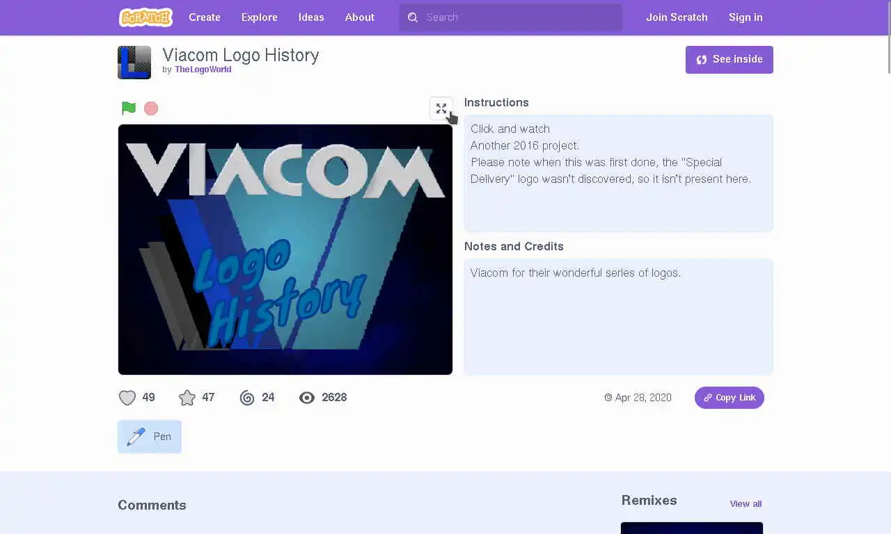Love this project with heart icon
This screenshot has width=891, height=534.
pyautogui.click(x=127, y=398)
